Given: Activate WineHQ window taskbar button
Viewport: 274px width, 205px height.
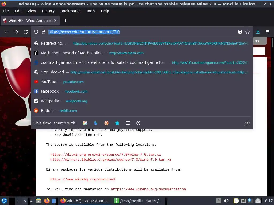Looking at the screenshot, I should coord(85,201).
